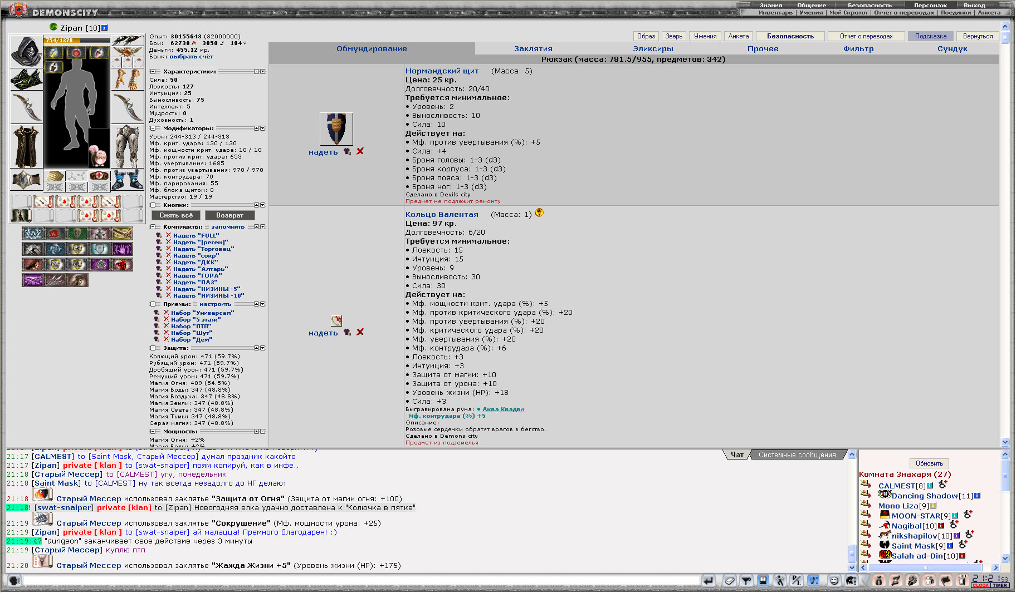Click the helmet list settings icon
The width and height of the screenshot is (1016, 593).
[851, 581]
